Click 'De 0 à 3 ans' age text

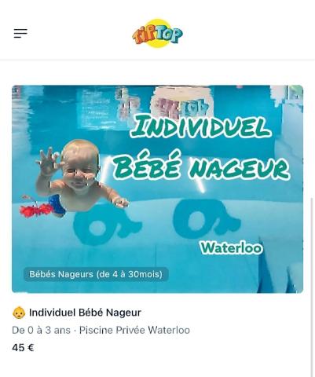42,330
